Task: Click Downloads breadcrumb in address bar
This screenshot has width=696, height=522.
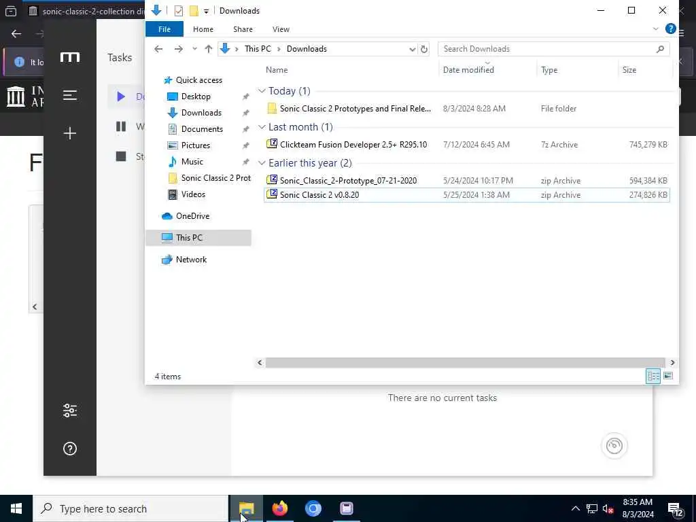Action: tap(307, 49)
